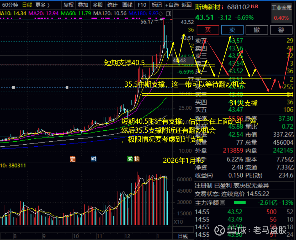
Task: Click the 榜 leaderboard marker
Action: click(x=137, y=159)
